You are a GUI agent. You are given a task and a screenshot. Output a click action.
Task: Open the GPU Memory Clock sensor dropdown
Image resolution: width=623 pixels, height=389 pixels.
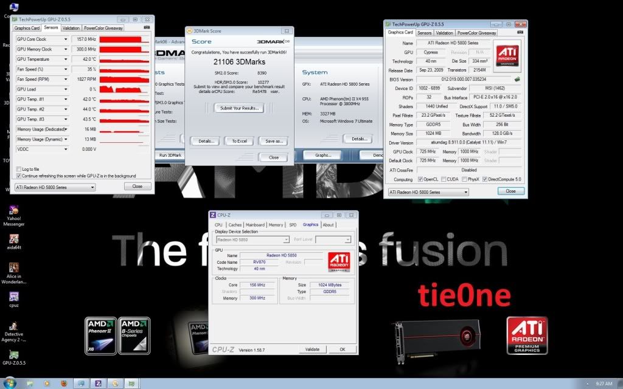click(66, 49)
